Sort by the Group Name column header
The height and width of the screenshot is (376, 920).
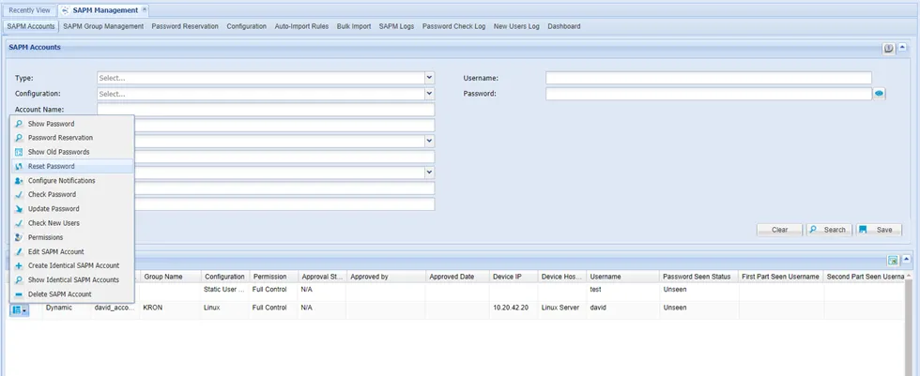(x=170, y=277)
